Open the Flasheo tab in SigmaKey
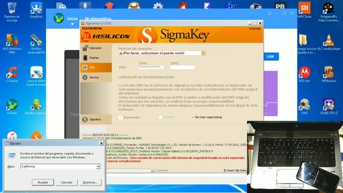This screenshot has width=343, height=193. (96, 58)
